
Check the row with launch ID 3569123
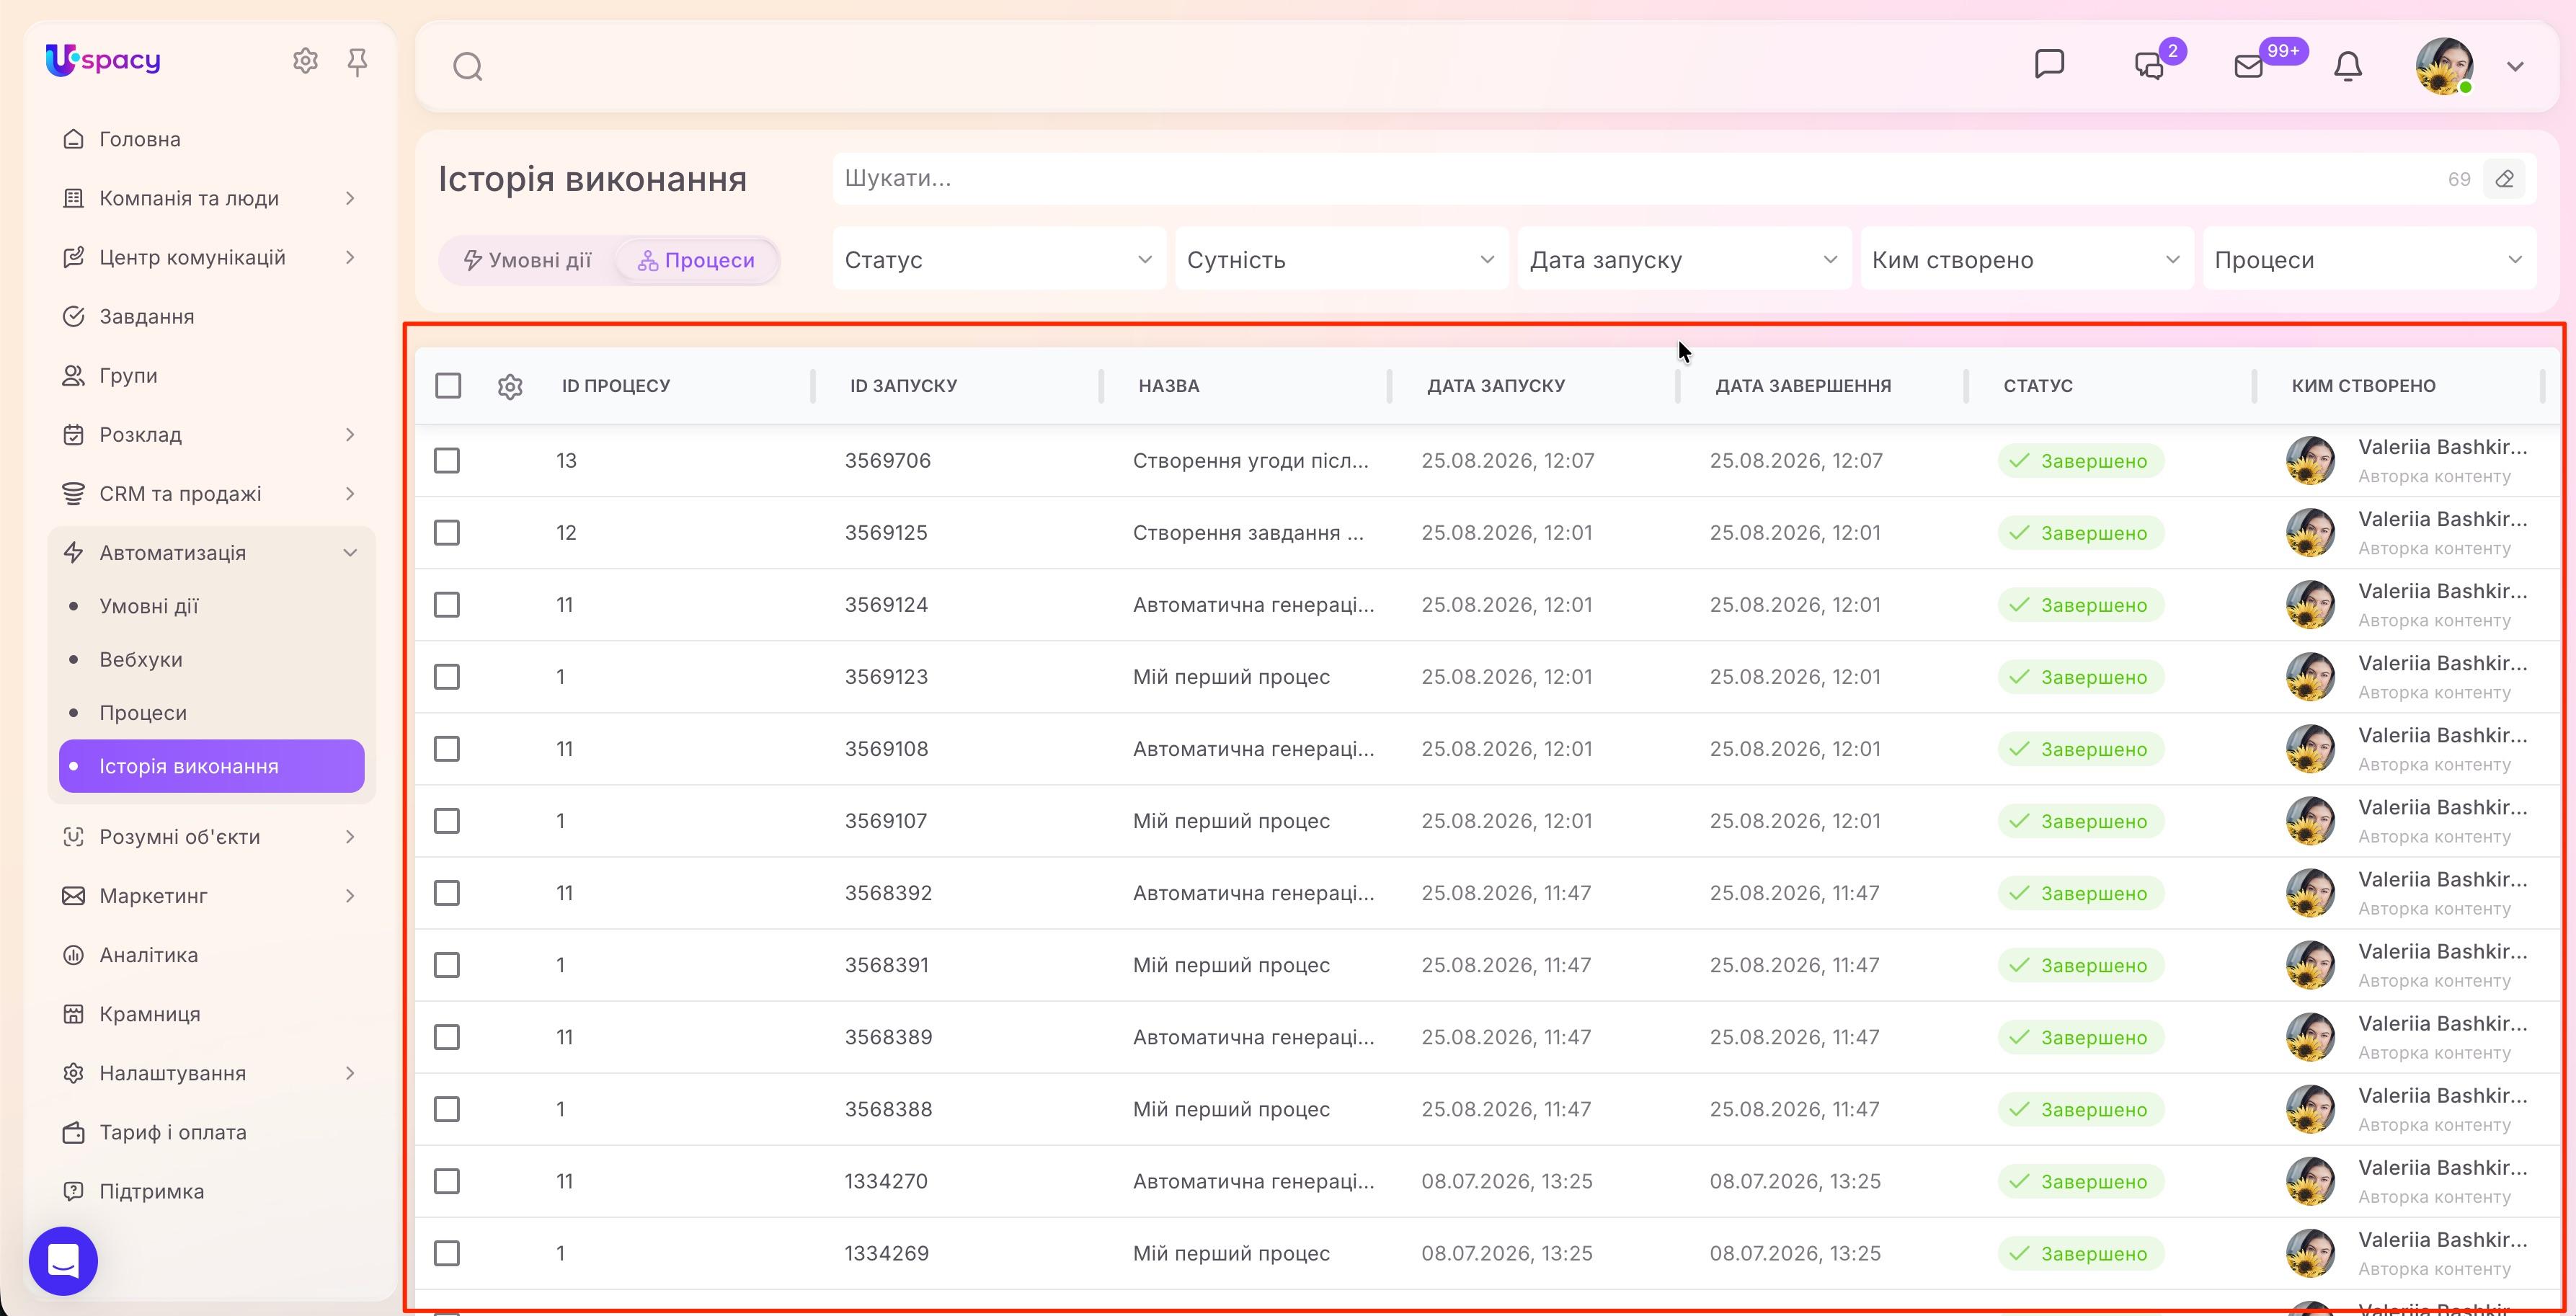(447, 677)
